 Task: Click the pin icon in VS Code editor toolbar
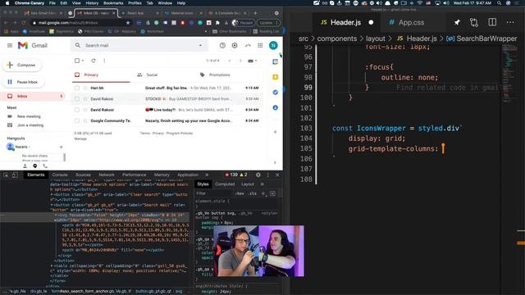click(457, 22)
